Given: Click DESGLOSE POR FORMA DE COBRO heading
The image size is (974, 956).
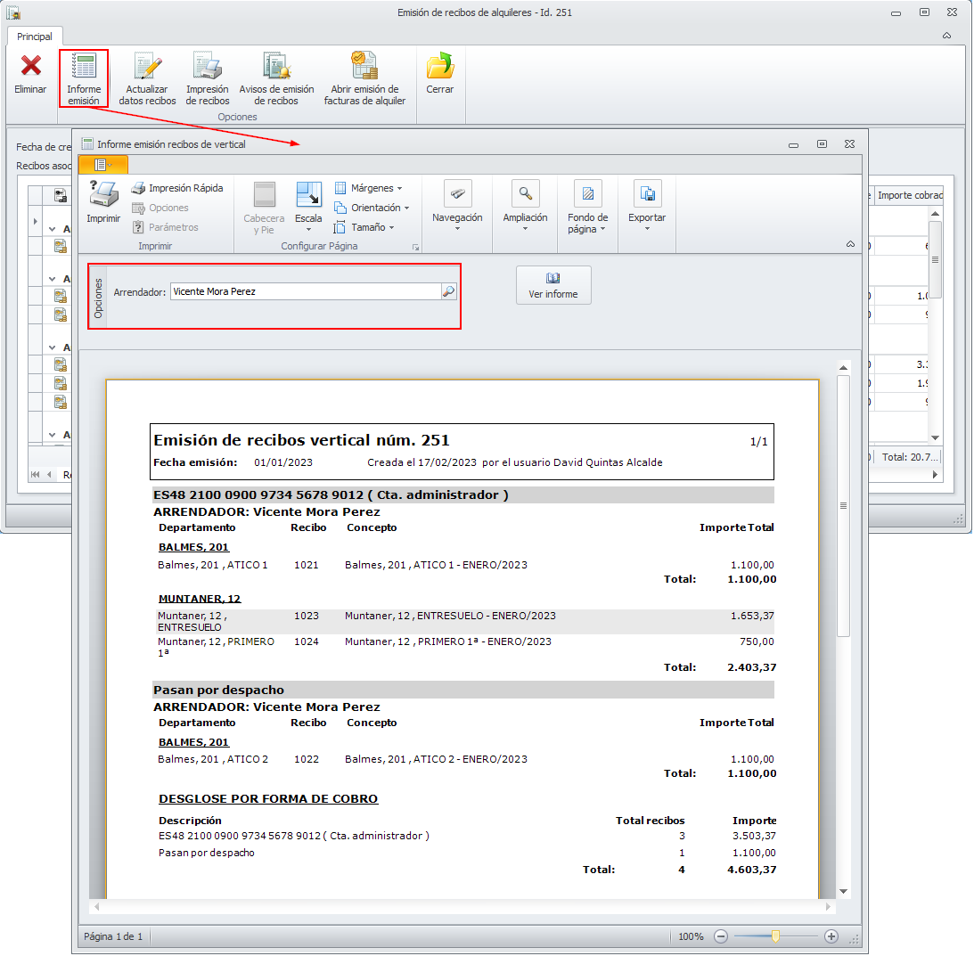Looking at the screenshot, I should [x=268, y=799].
